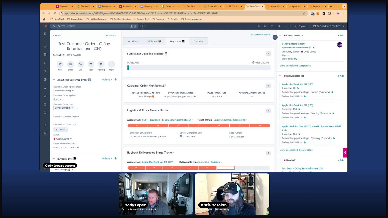Collapse the Companies (1) panel
Screen dimensions: 388x218
tap(280, 35)
